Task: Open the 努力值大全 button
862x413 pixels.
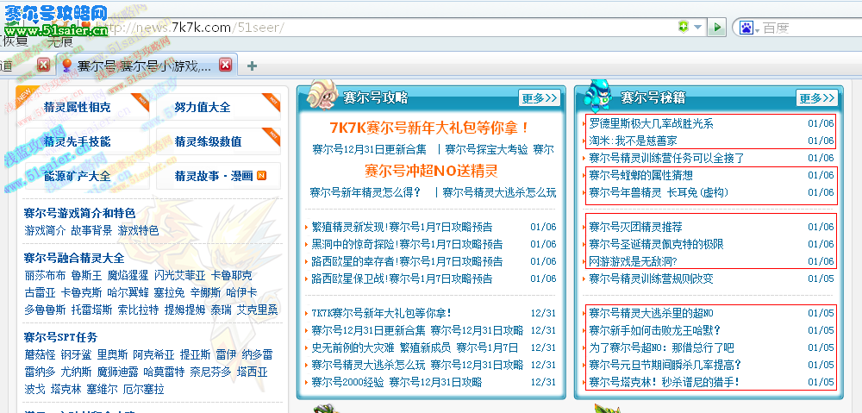Action: coord(218,107)
